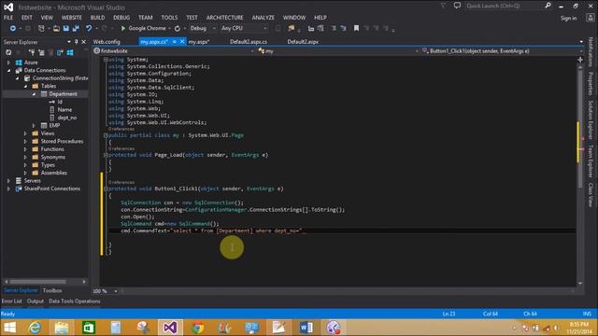
Task: Open the Error List panel tab
Action: (x=11, y=301)
